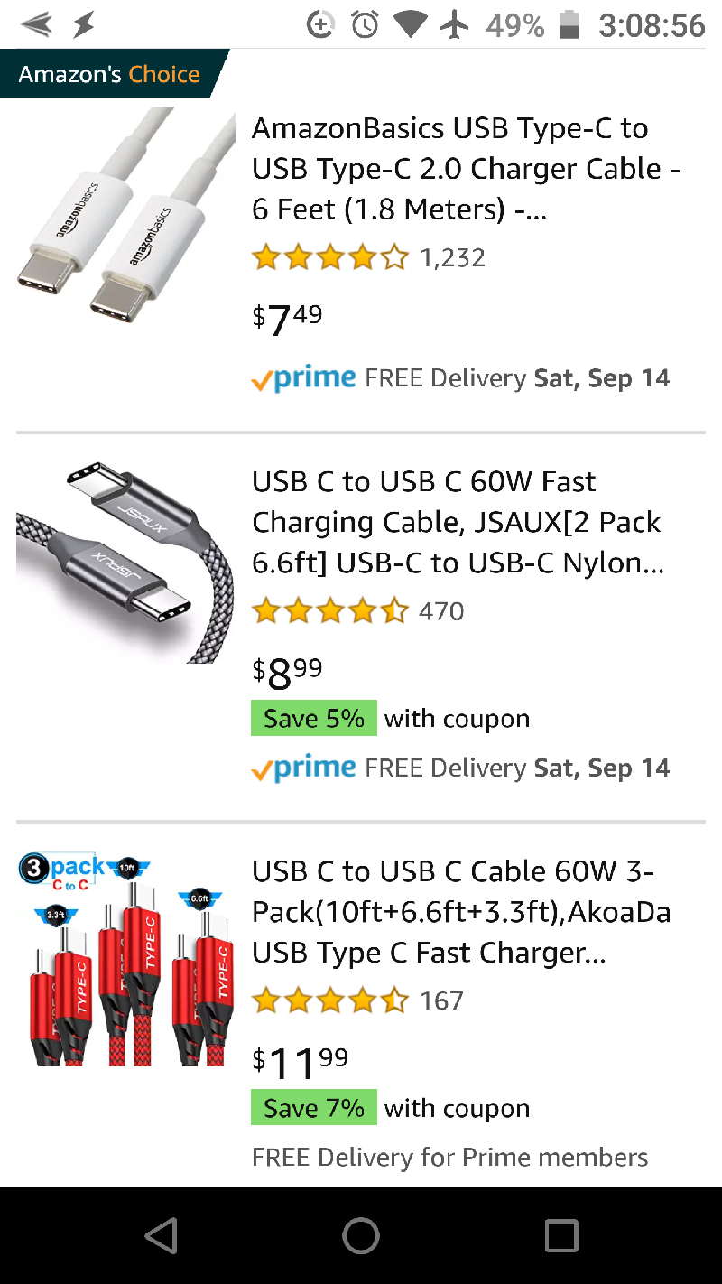The height and width of the screenshot is (1284, 722).
Task: Tap the alarm clock status icon
Action: coord(366,24)
